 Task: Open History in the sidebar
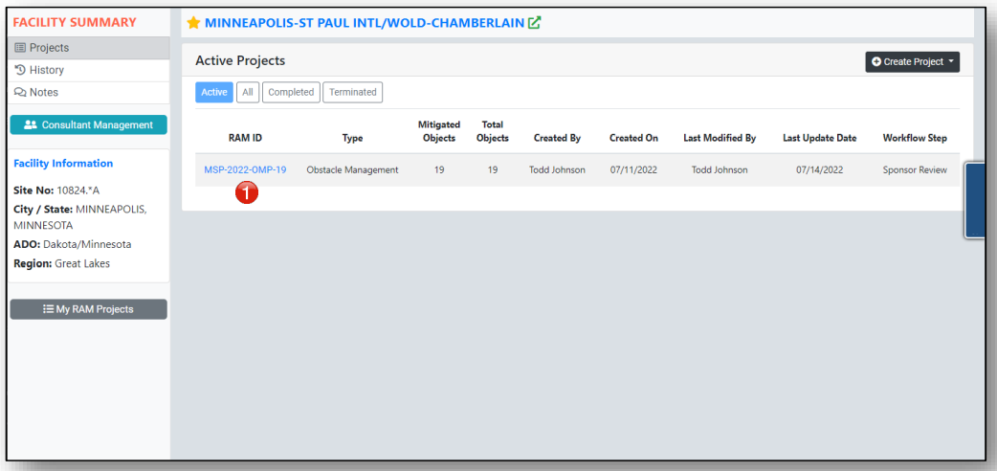89,70
